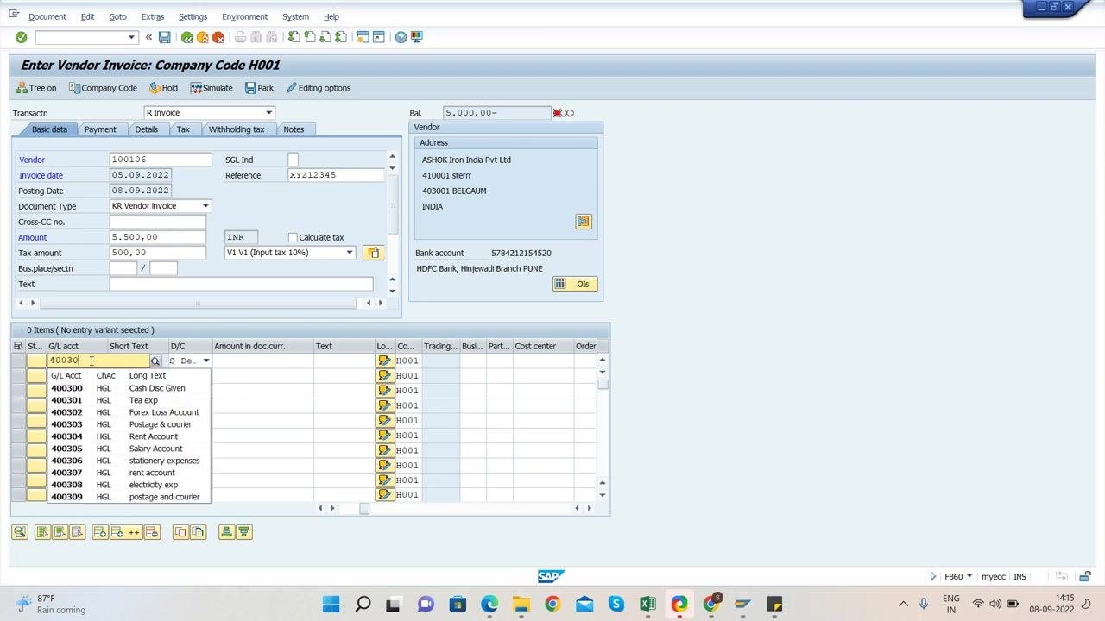Click the Sort Descending icon in item toolbar
Screen dimensions: 1105x621
[x=243, y=533]
